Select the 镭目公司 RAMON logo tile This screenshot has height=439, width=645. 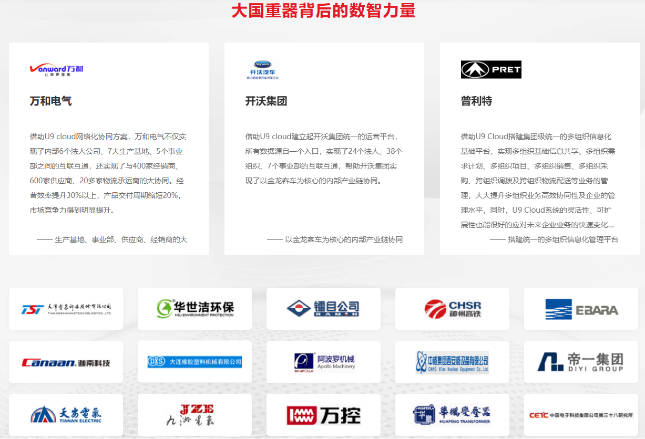point(323,309)
